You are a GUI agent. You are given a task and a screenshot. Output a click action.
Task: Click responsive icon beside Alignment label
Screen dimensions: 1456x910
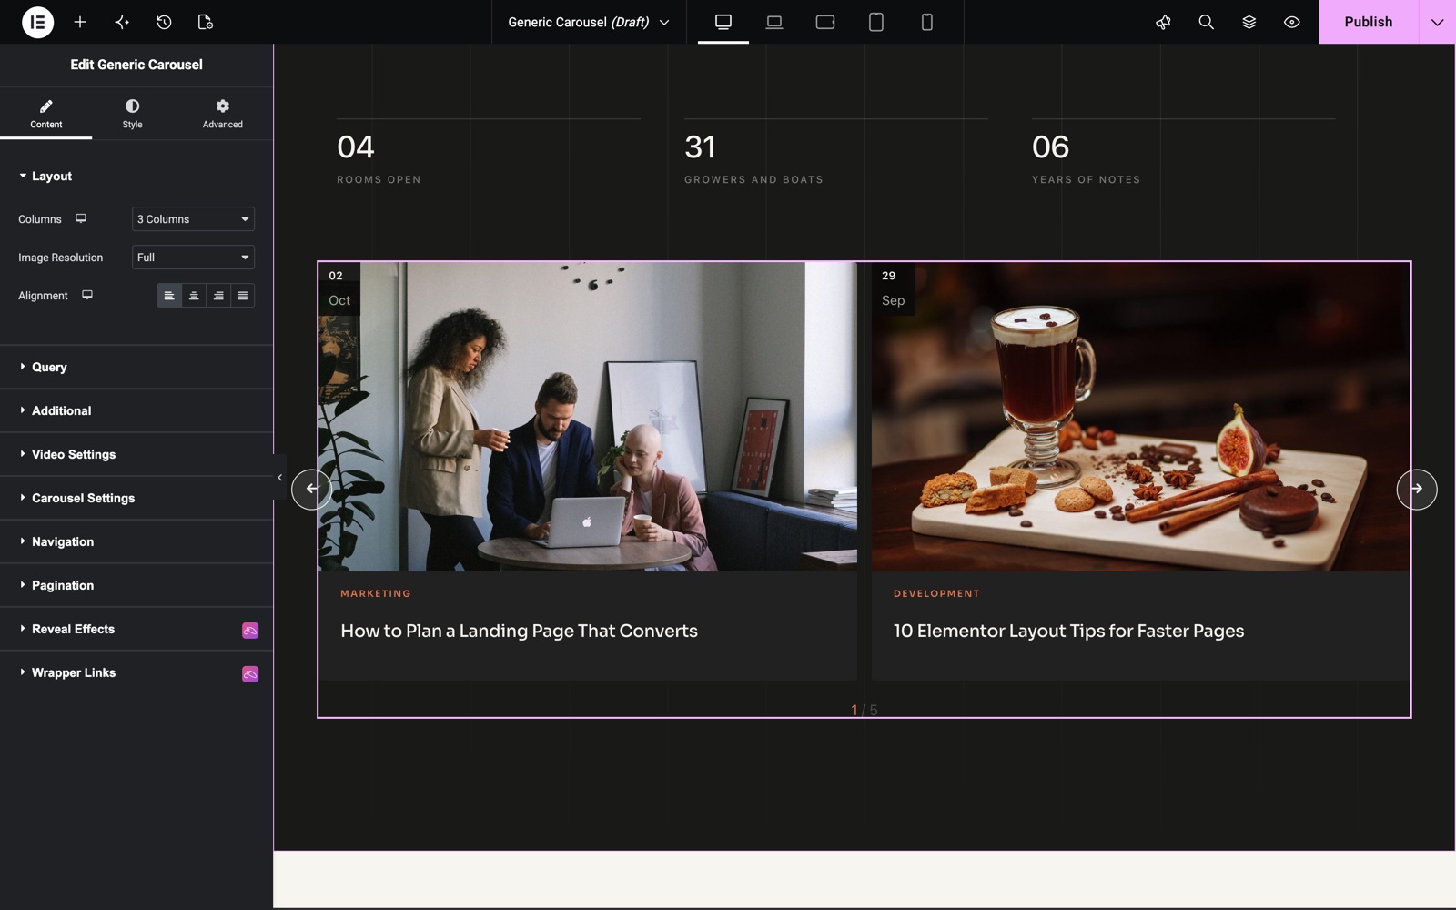pyautogui.click(x=87, y=295)
